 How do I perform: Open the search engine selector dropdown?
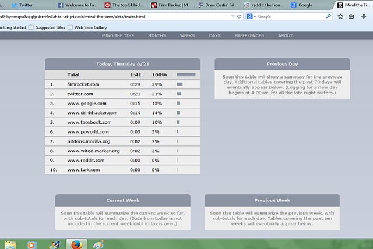pos(251,16)
